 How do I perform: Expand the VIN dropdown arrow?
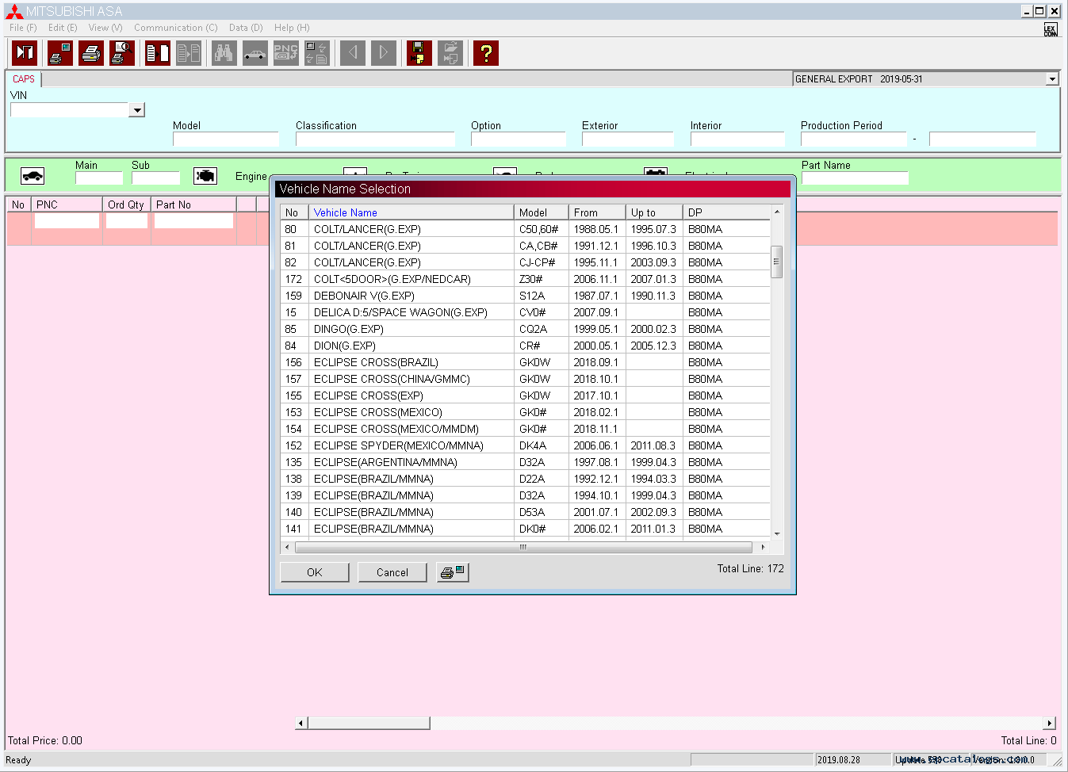tap(137, 110)
